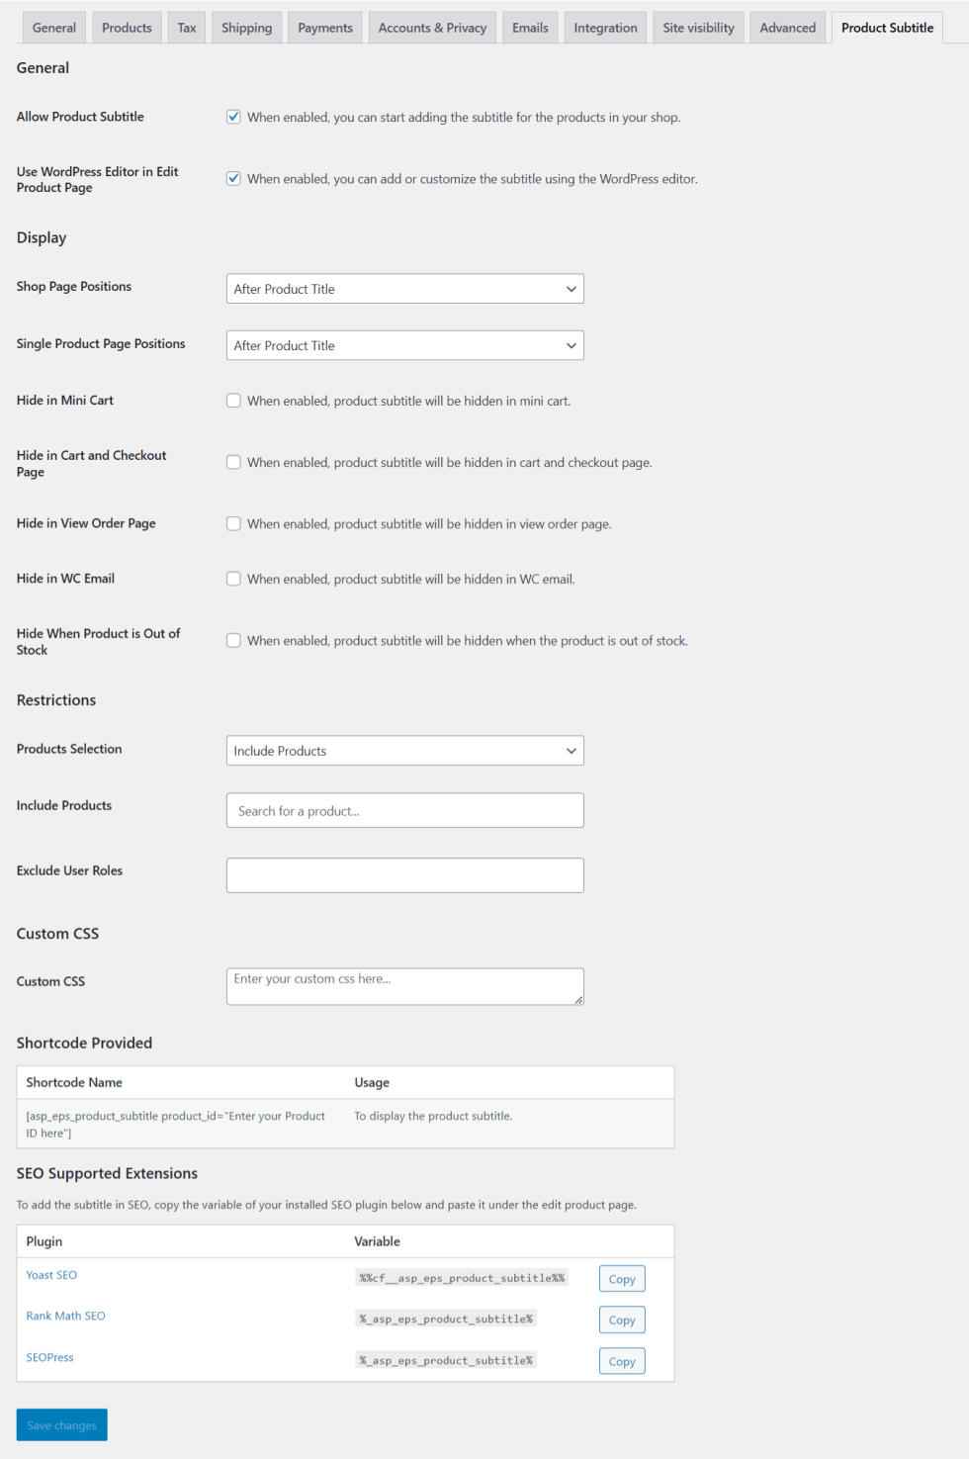The width and height of the screenshot is (969, 1459).
Task: Expand Single Product Page Positions dropdown
Action: pyautogui.click(x=404, y=345)
